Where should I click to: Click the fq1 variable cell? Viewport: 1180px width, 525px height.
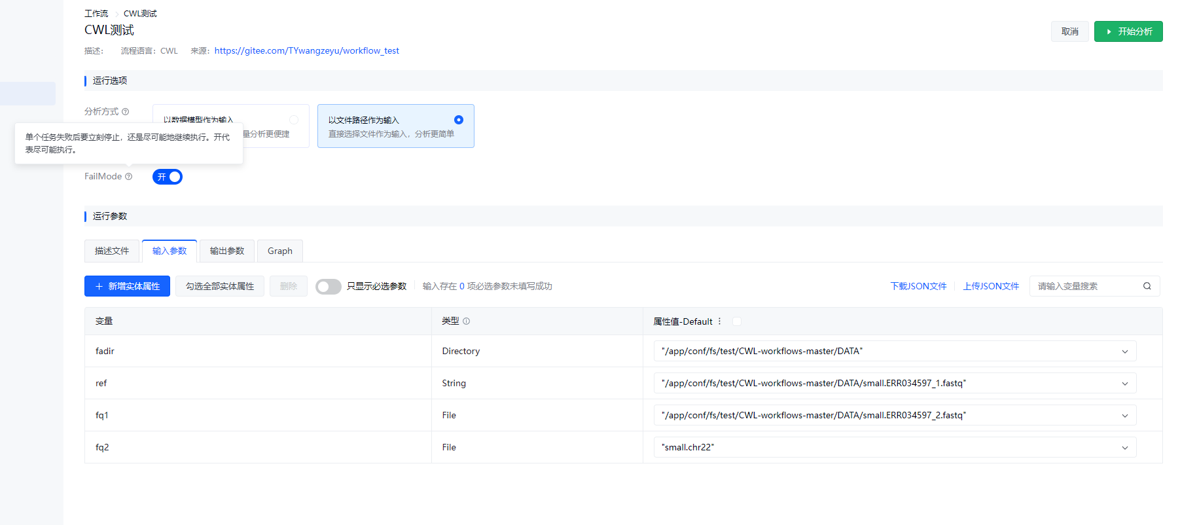(x=258, y=415)
